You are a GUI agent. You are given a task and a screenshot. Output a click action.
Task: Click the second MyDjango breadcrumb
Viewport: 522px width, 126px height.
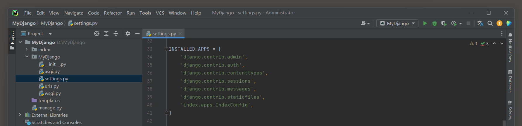pos(52,23)
